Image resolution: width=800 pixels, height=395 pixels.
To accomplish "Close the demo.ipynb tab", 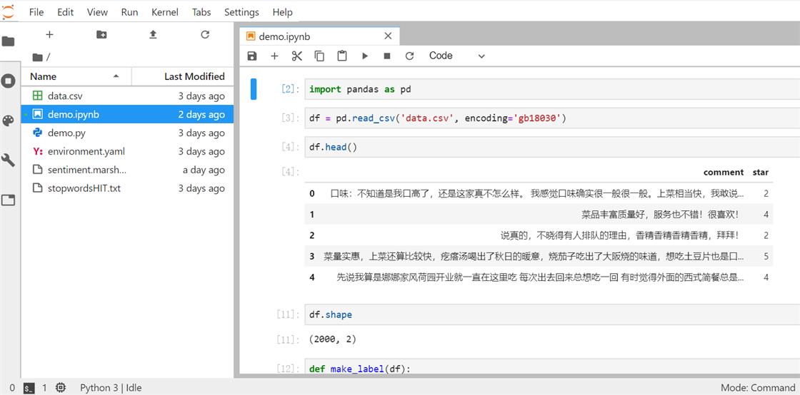I will 389,36.
